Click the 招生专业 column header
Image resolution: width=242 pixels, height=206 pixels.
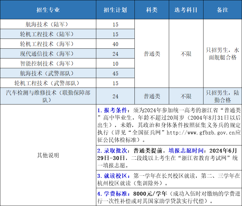click(48, 10)
